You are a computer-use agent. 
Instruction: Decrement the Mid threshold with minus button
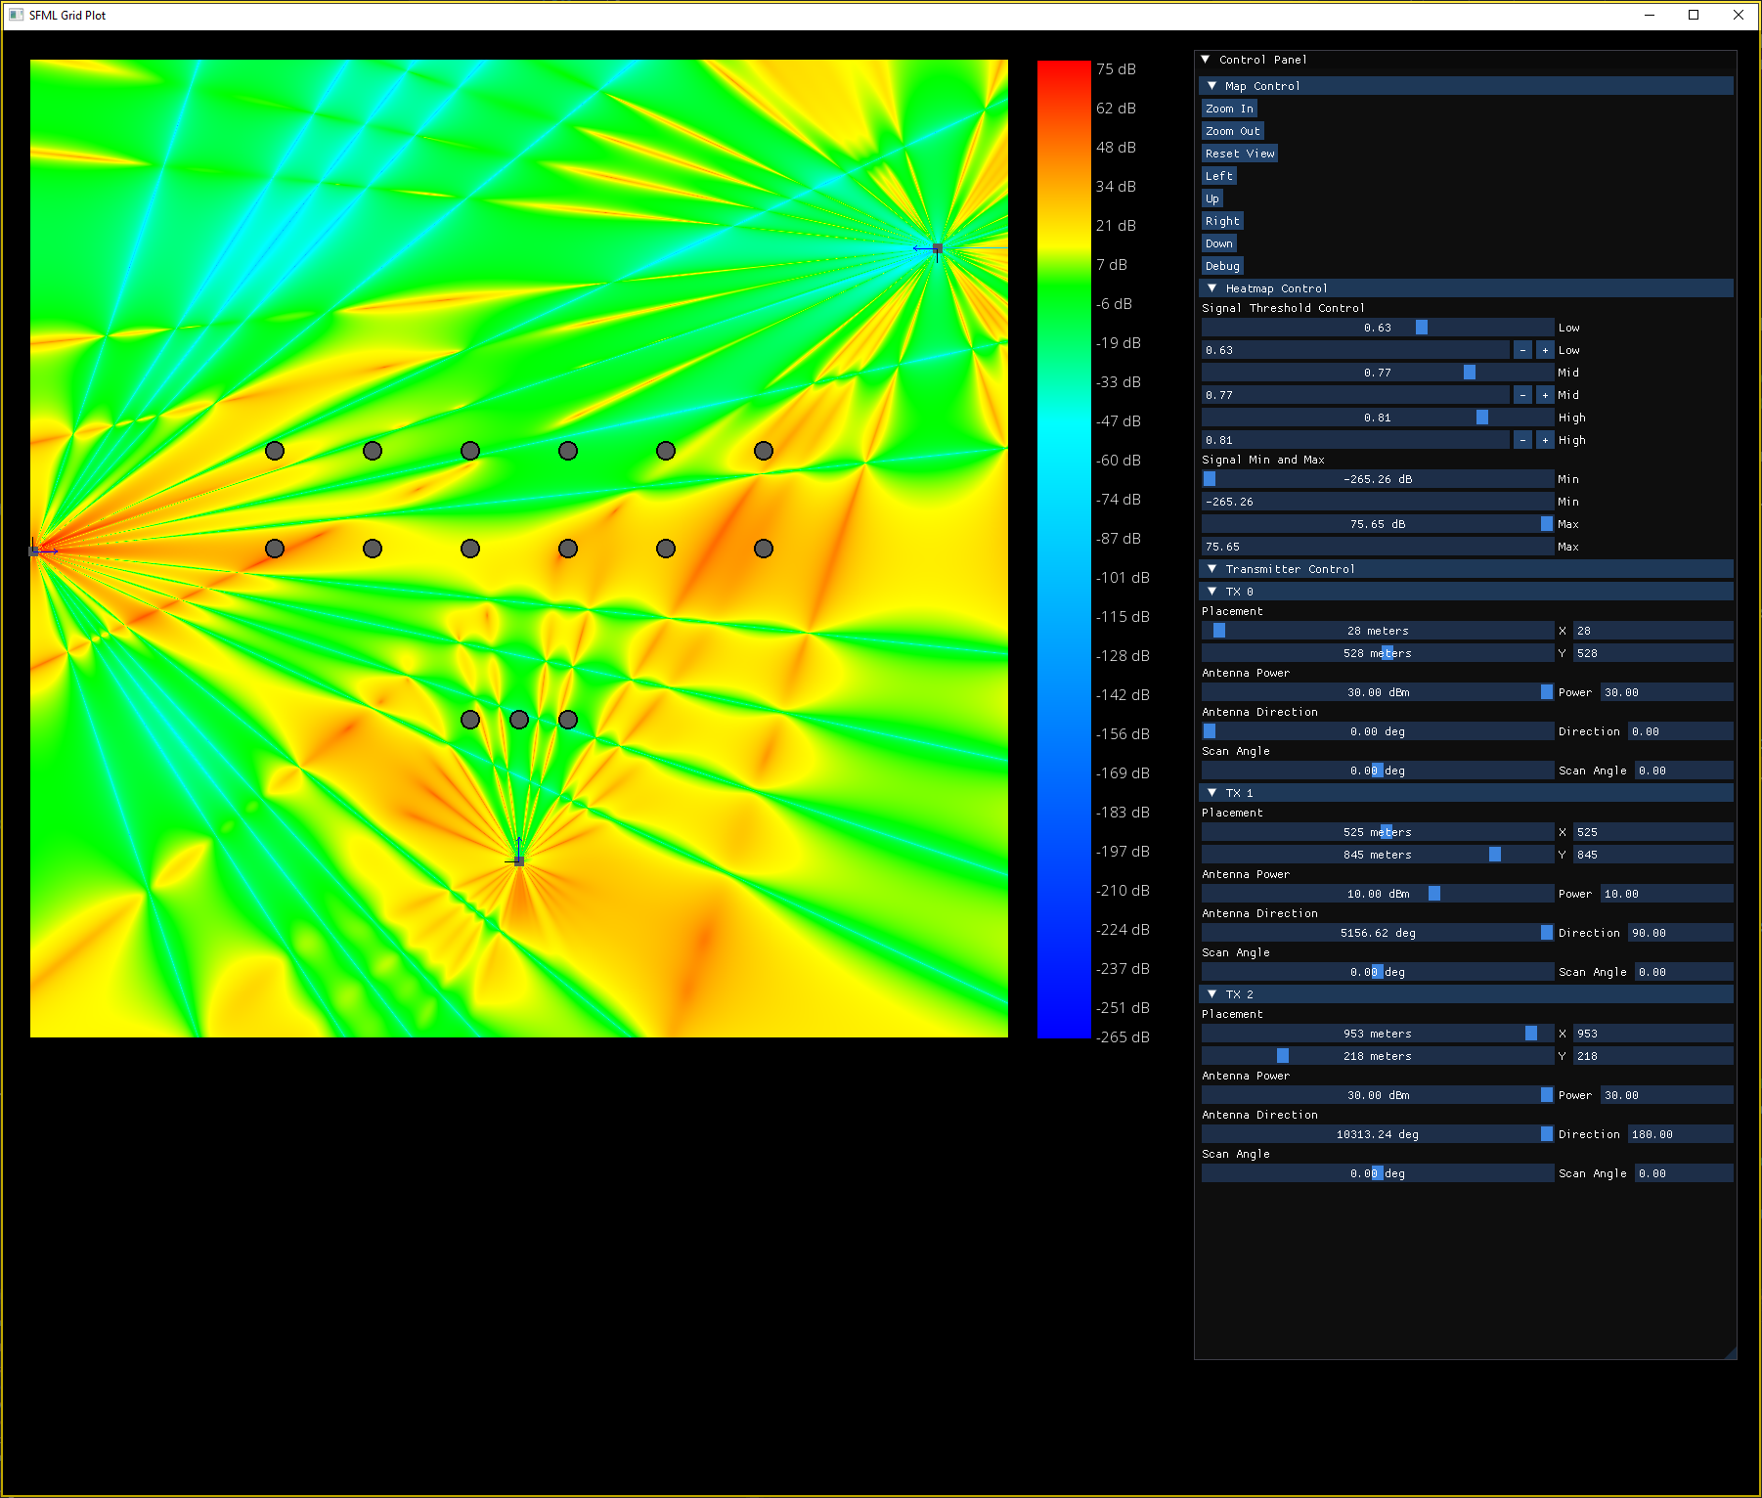pyautogui.click(x=1522, y=395)
